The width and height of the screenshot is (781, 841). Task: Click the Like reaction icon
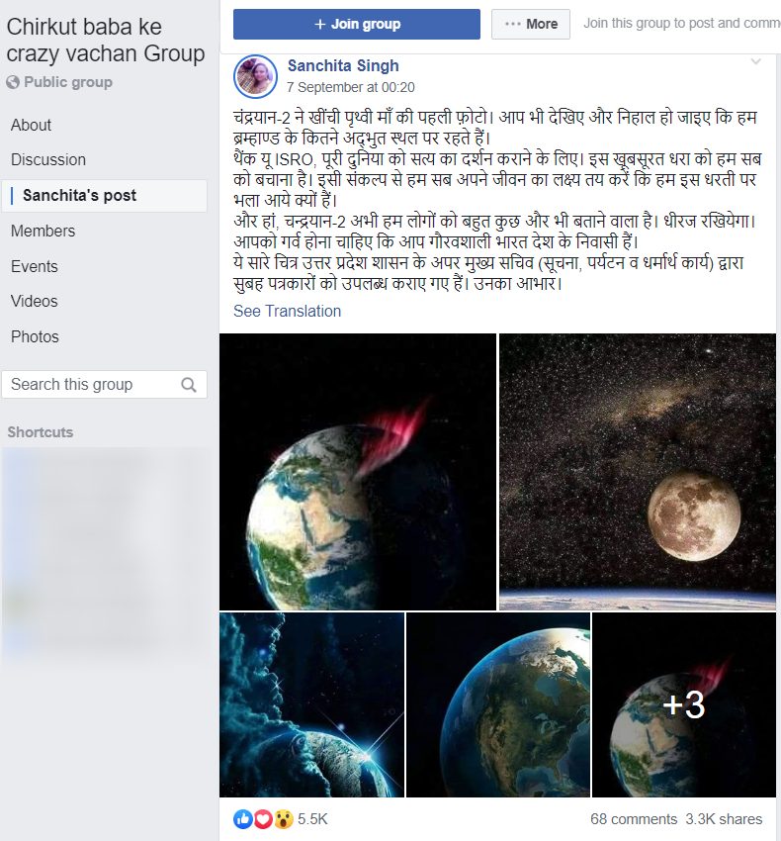[x=242, y=818]
